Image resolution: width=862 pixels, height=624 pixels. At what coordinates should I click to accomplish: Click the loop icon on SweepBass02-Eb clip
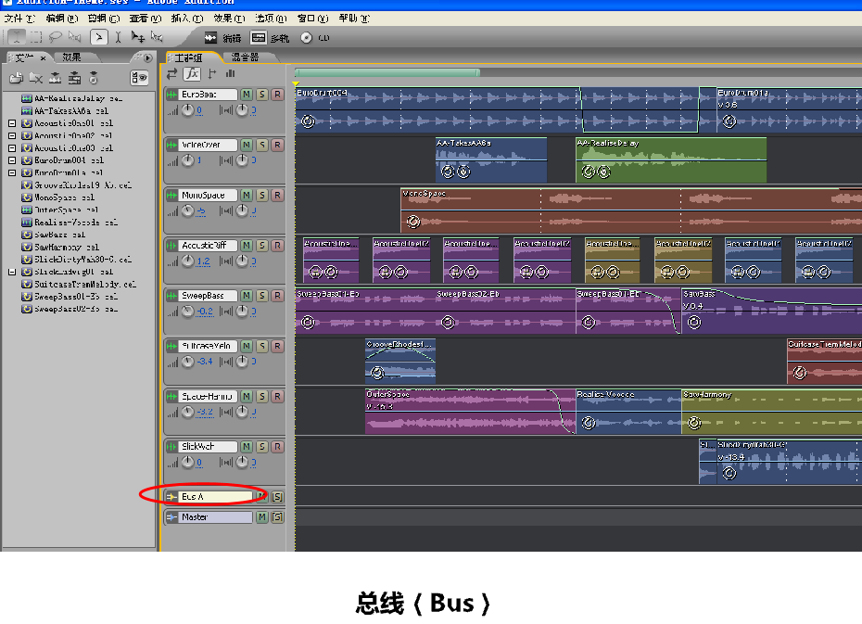point(448,322)
